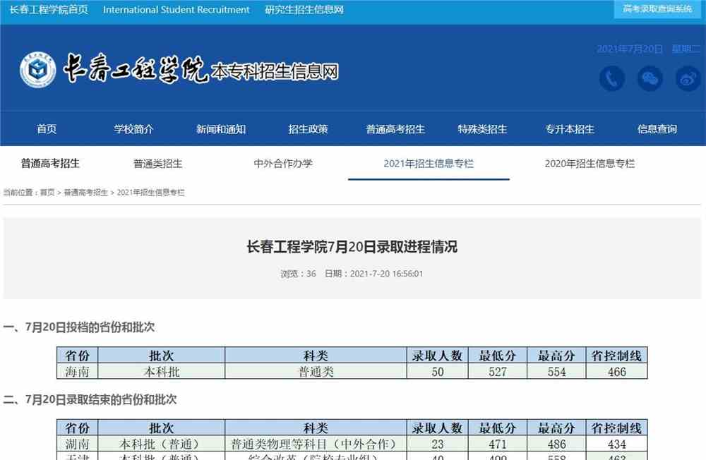Click 高考录取查询系统 button

657,9
